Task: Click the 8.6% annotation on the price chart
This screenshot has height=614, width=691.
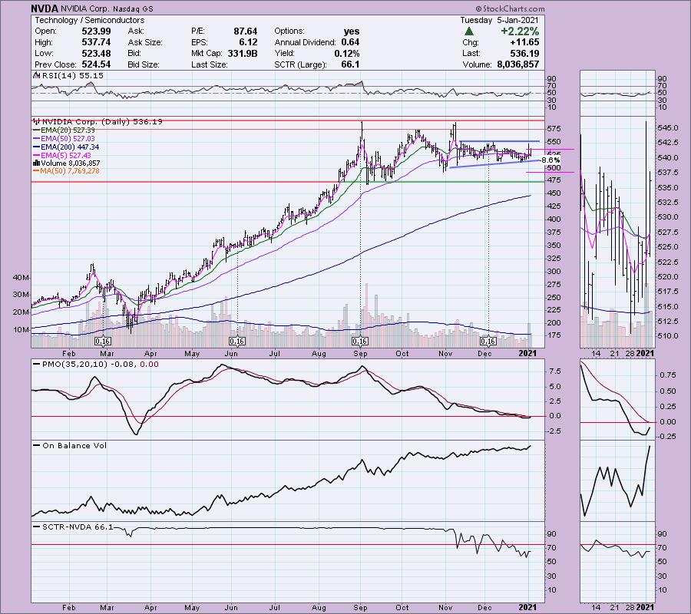Action: click(550, 160)
